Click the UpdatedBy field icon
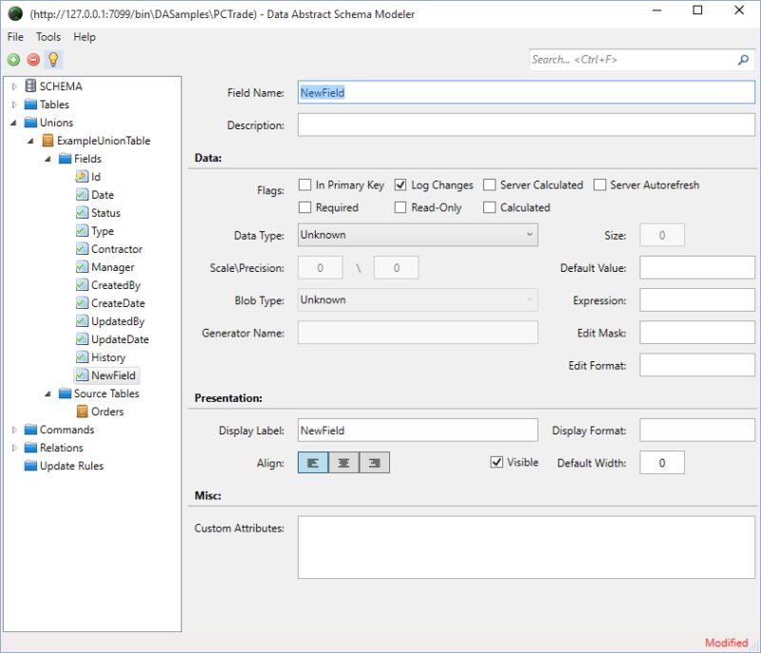Screen dimensions: 761x653 [82, 321]
